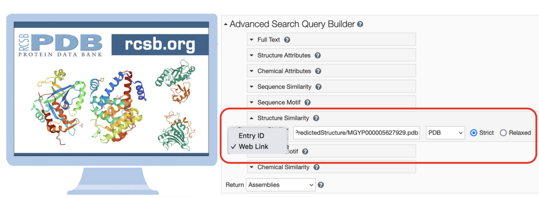
Task: Click the Sequence Motif help icon
Action: tap(308, 102)
